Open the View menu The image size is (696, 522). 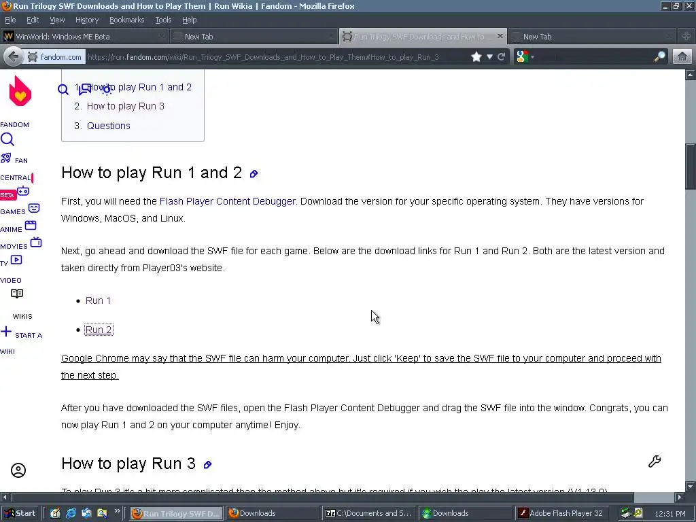[x=57, y=20]
